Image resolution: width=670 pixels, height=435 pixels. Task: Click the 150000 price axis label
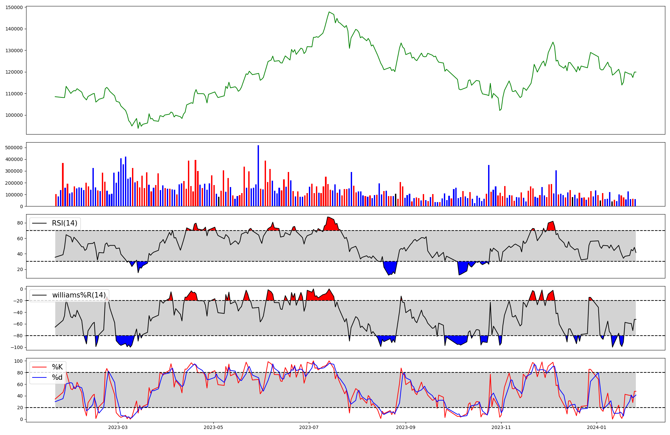[14, 7]
